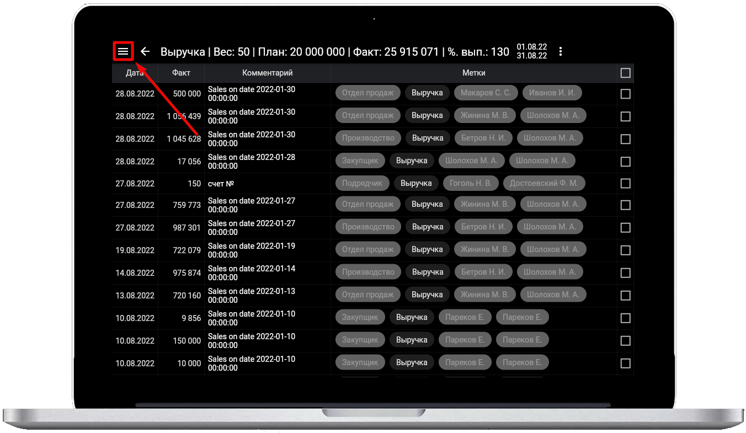Select the Подрядчик tag

pyautogui.click(x=362, y=183)
